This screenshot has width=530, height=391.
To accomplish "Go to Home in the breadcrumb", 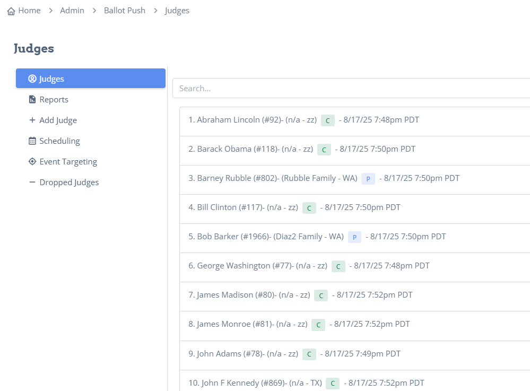I will (x=29, y=11).
